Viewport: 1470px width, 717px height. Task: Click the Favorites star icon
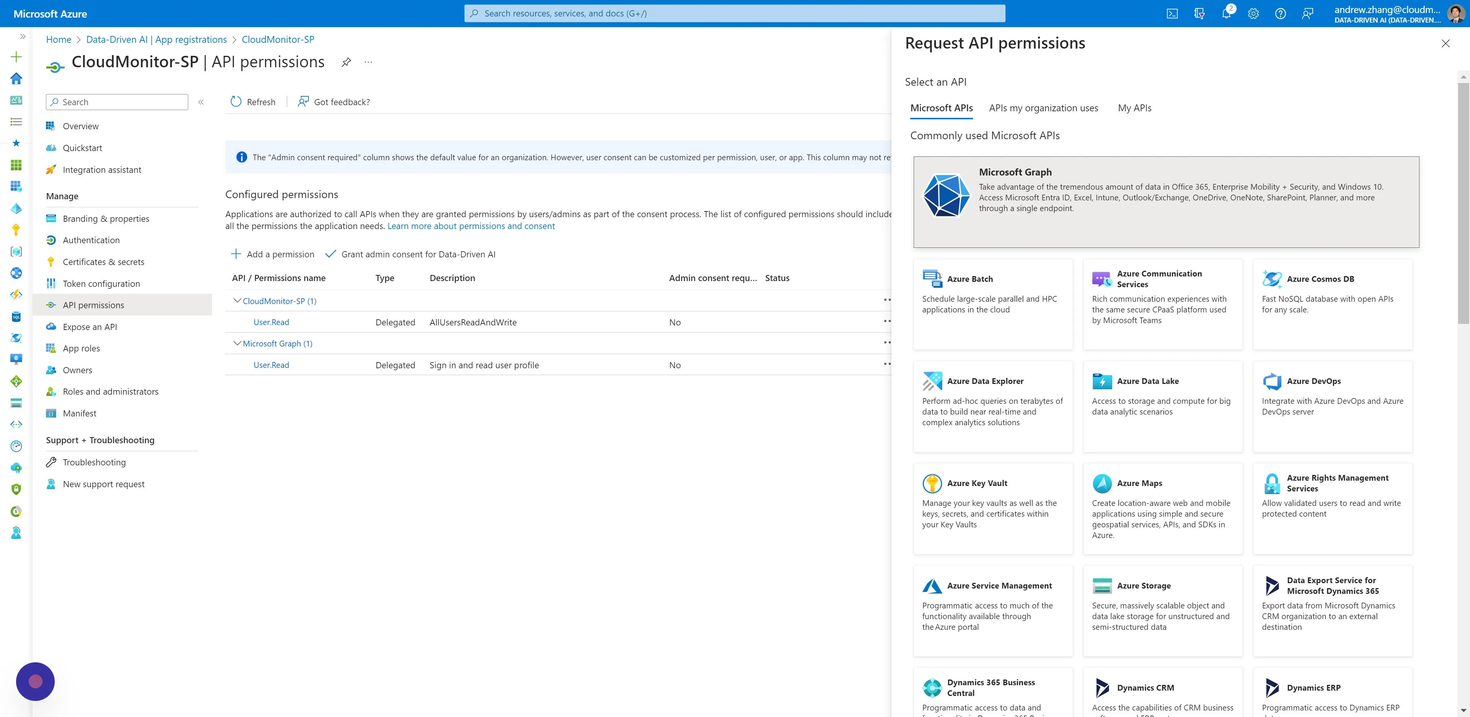(16, 143)
